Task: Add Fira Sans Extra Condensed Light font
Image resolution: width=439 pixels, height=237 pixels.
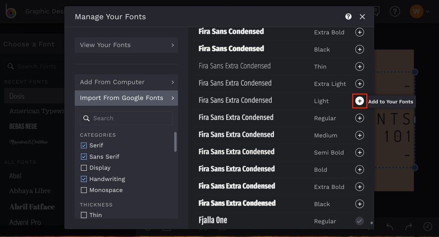Action: pos(359,101)
